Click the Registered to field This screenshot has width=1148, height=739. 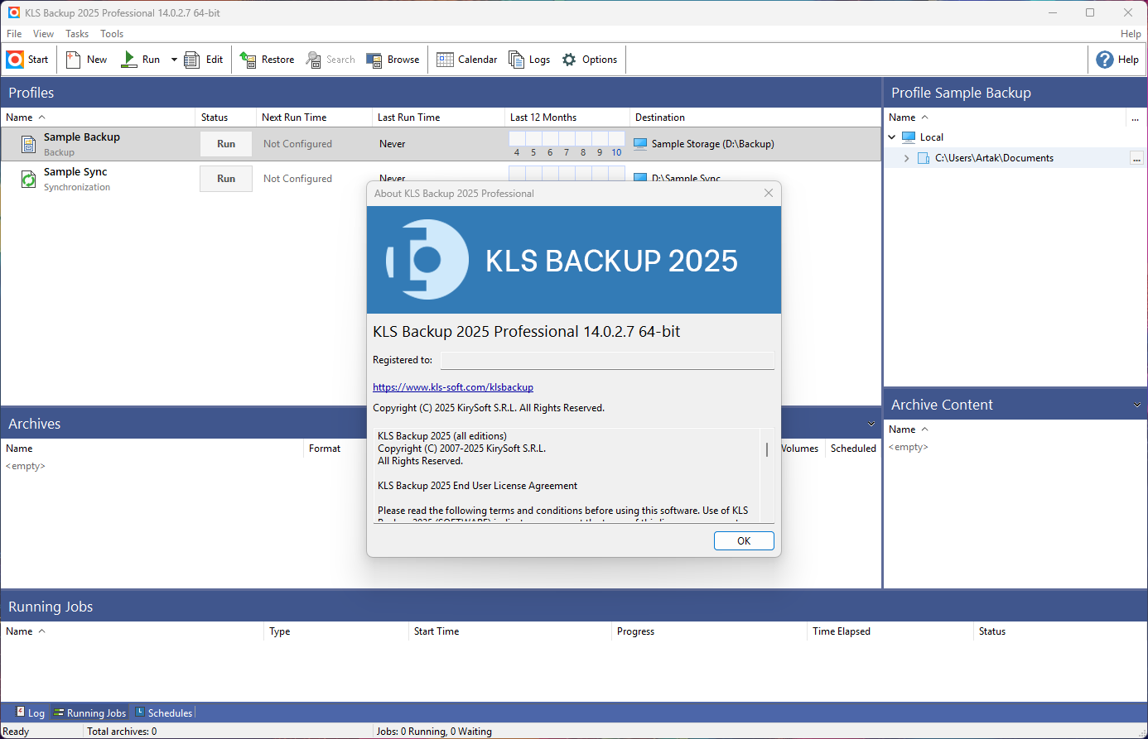point(607,360)
